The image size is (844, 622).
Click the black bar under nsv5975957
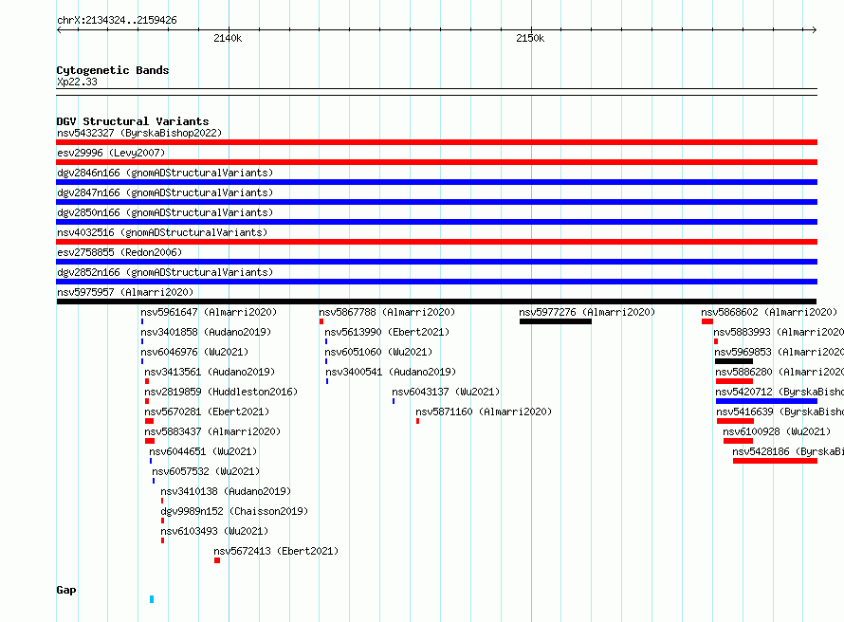tap(436, 302)
